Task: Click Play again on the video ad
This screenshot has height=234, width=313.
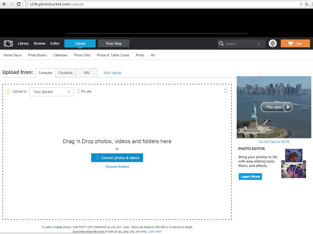Action: click(x=277, y=107)
